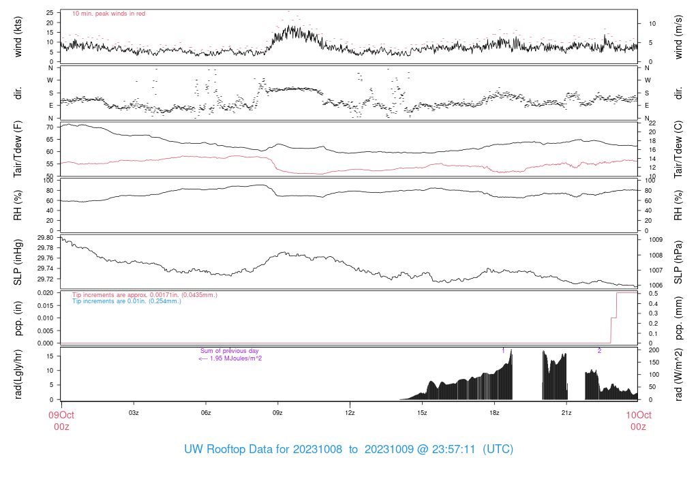Select the '10 min. peak winds in red' legend text
Screen dimensions: 698x477
pos(108,14)
